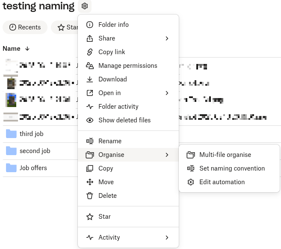Image resolution: width=281 pixels, height=249 pixels.
Task: Expand the Open in submenu chevron
Action: pos(167,93)
